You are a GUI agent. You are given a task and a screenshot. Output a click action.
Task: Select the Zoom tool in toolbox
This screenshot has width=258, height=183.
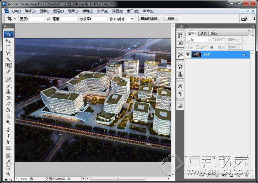click(x=8, y=173)
